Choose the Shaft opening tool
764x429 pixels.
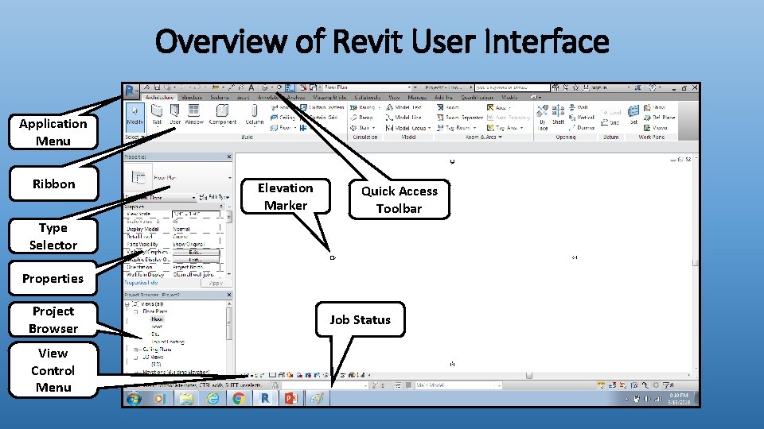coord(558,116)
